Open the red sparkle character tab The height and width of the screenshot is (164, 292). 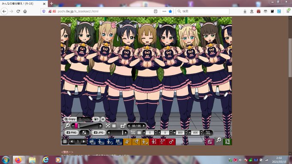point(162,142)
